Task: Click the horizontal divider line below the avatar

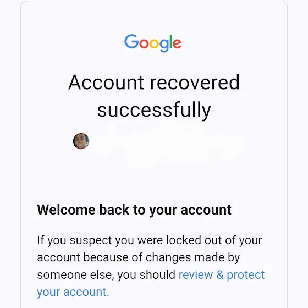Action: point(154,172)
